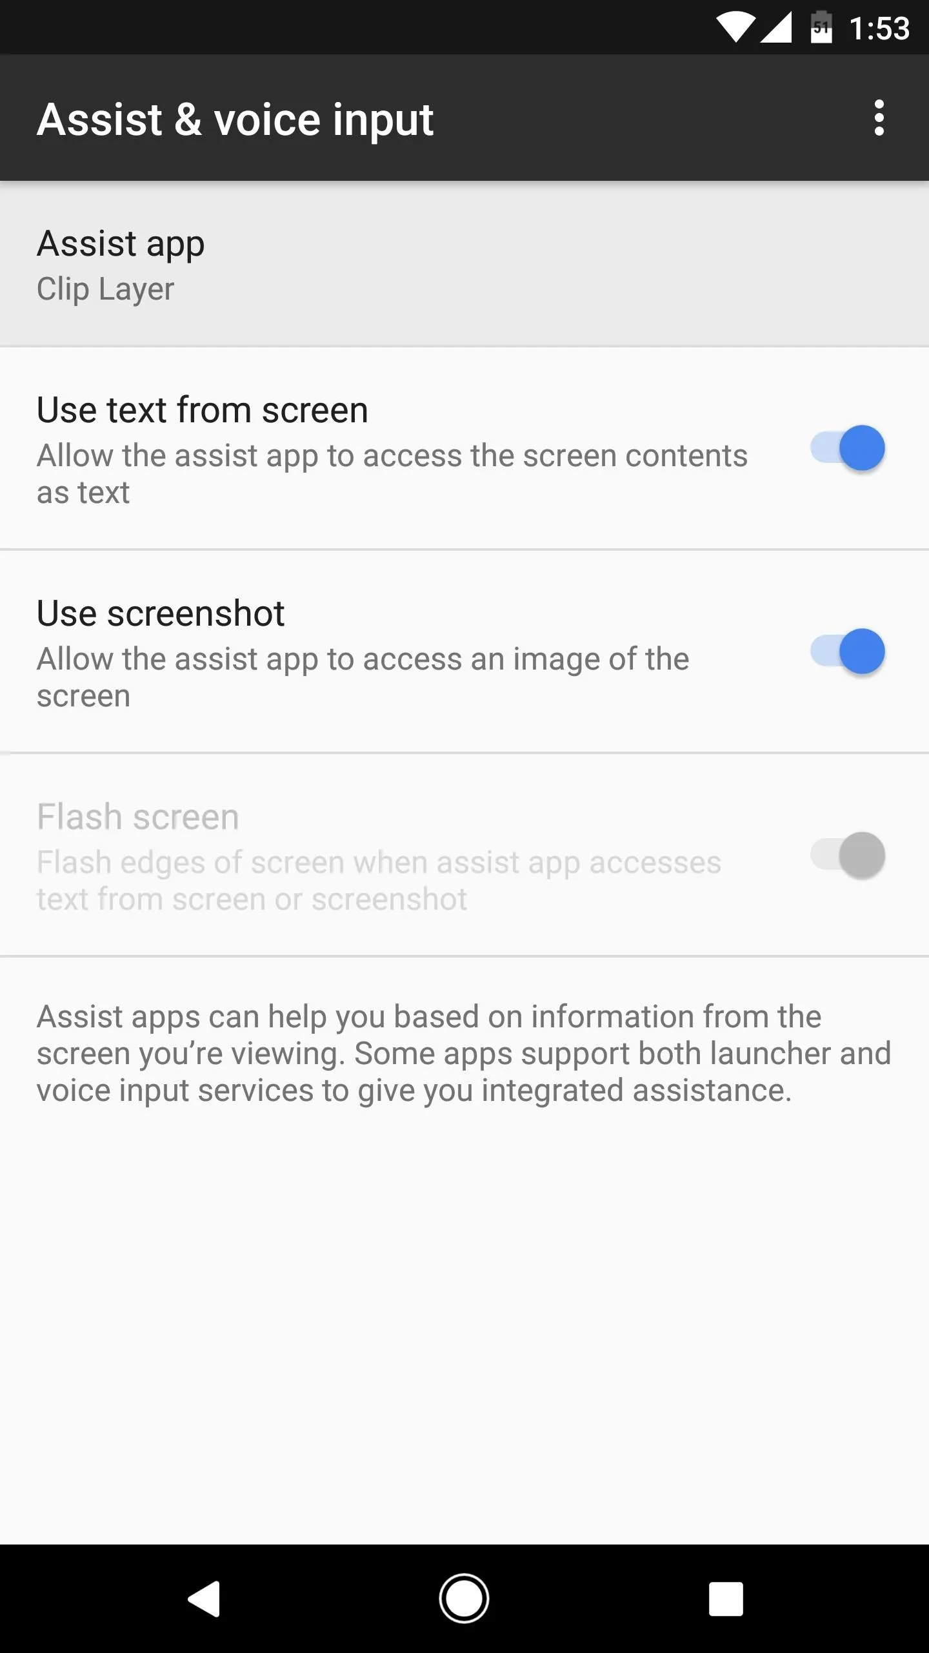The width and height of the screenshot is (929, 1653).
Task: Open the three-dot overflow menu
Action: (879, 118)
